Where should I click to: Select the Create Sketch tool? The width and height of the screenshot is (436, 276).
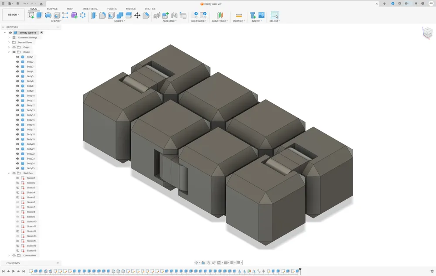click(31, 15)
